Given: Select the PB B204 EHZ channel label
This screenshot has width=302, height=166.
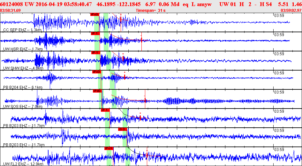Looking at the screenshot, I should point(23,87).
